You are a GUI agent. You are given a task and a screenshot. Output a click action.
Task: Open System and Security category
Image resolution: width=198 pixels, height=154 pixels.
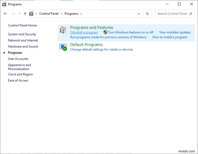22,34
